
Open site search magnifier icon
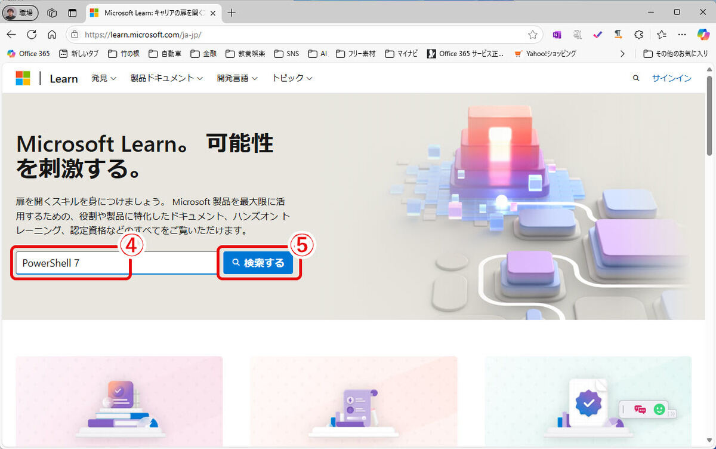point(636,78)
